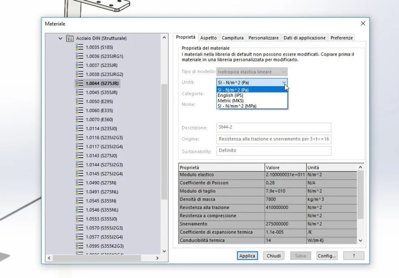Click the grayed Salva button
399x278 pixels.
coord(300,256)
